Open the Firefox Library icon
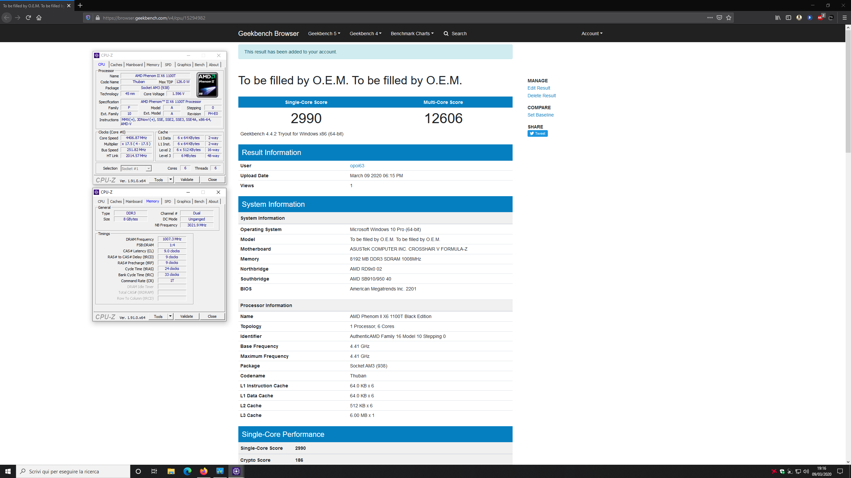This screenshot has height=478, width=851. pos(778,18)
